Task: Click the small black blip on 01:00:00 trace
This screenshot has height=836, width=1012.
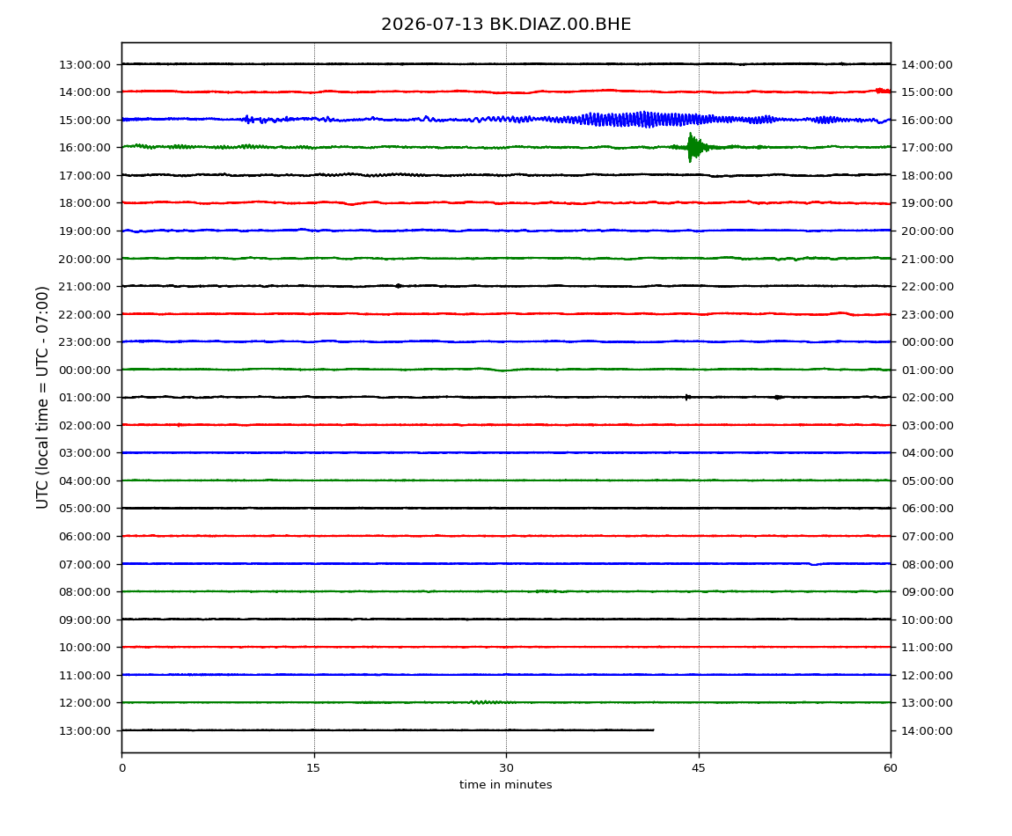Action: (x=687, y=397)
